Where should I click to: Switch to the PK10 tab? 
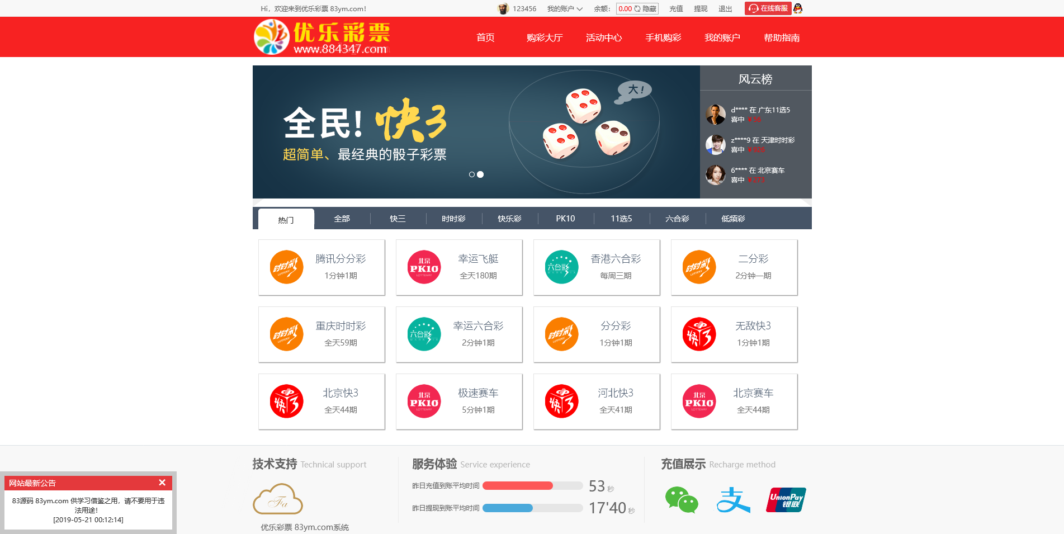point(565,219)
